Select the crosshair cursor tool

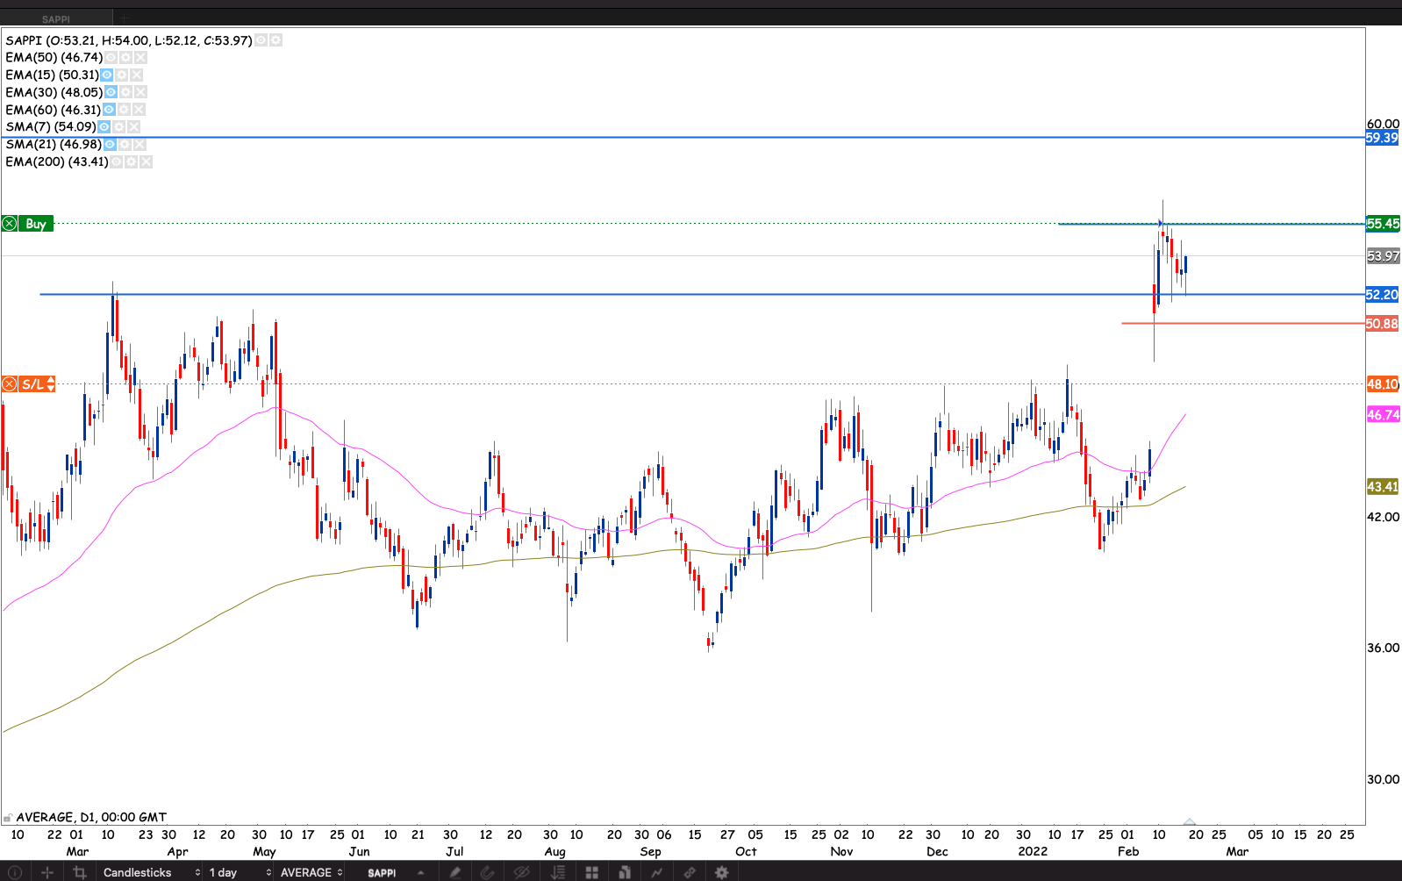click(47, 872)
